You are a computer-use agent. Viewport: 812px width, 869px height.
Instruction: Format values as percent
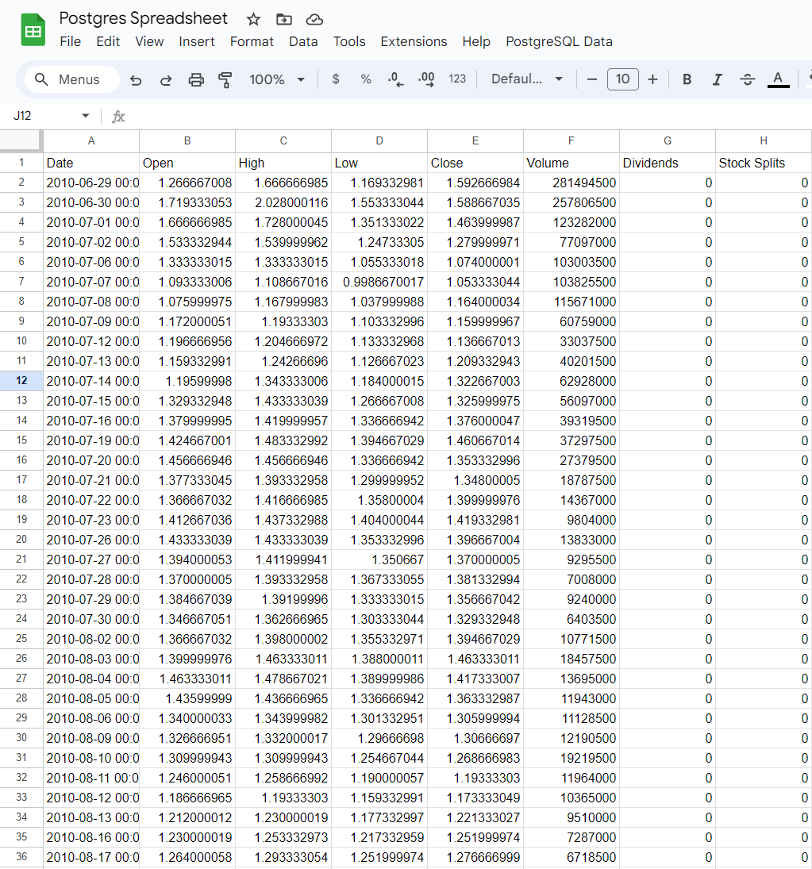point(366,79)
